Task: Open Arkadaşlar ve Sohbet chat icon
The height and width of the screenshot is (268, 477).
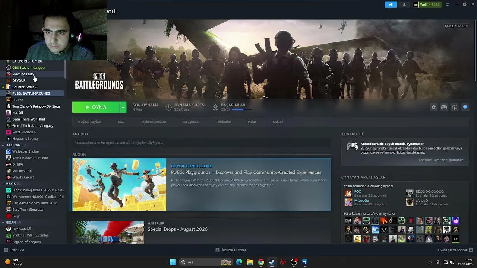Action: pyautogui.click(x=471, y=250)
